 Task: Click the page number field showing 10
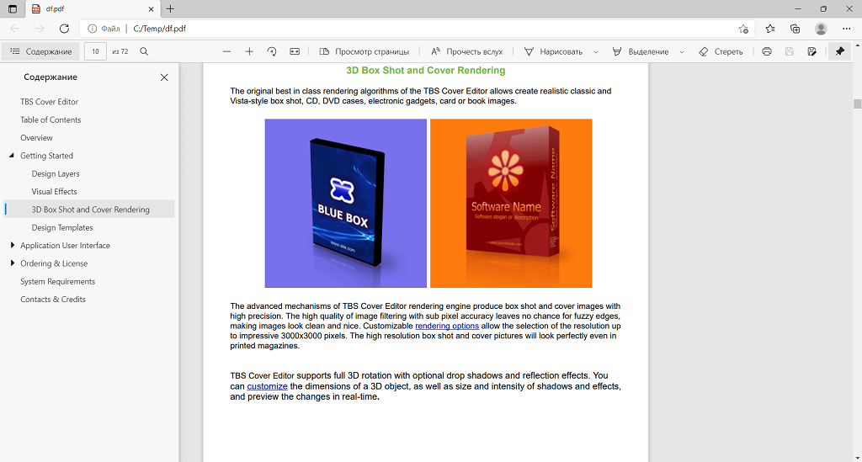(95, 51)
